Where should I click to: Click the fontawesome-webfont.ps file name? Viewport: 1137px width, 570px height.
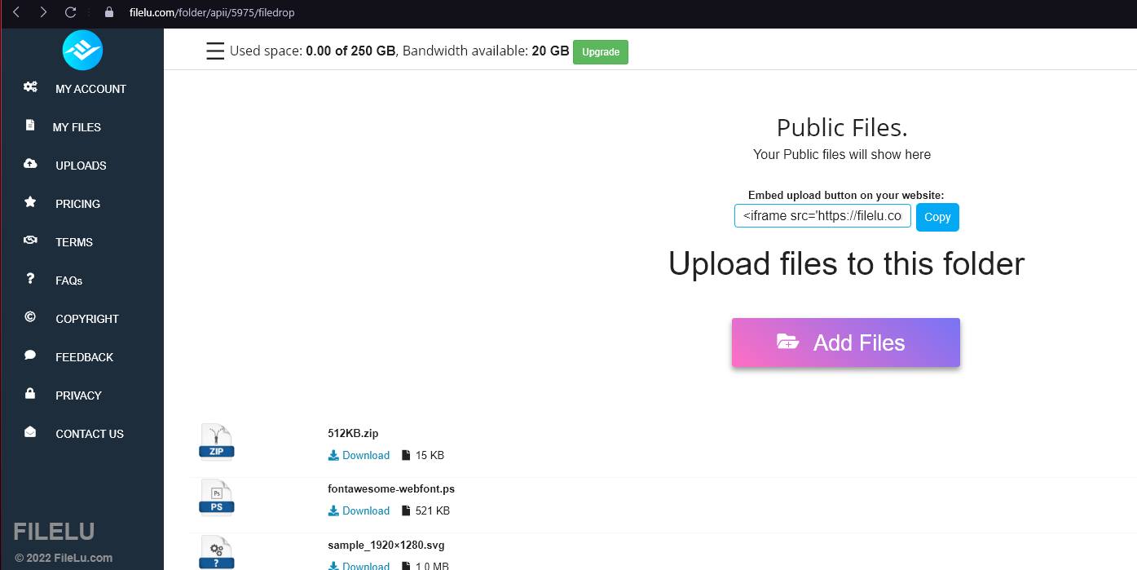[x=391, y=489]
